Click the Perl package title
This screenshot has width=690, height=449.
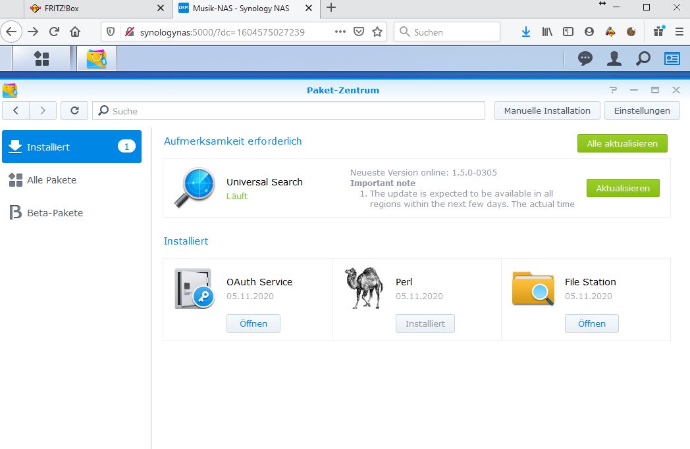coord(404,282)
